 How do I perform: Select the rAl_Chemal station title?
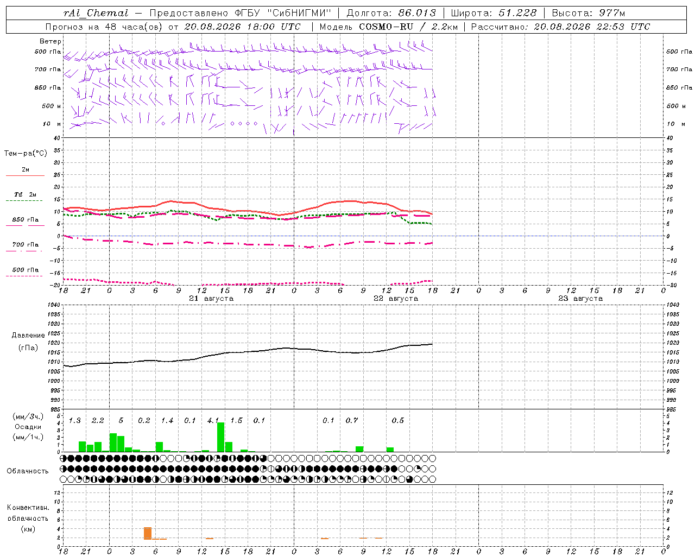tap(96, 13)
